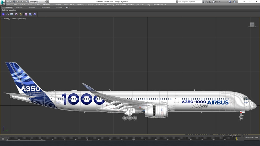Click the ViewCube in the viewport corner

[x=252, y=25]
